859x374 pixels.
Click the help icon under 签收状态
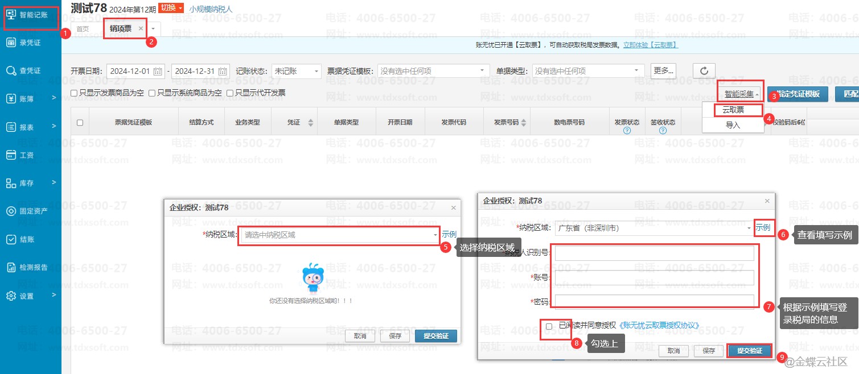(663, 131)
